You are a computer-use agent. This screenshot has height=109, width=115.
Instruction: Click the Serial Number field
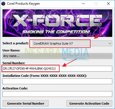[57, 69]
